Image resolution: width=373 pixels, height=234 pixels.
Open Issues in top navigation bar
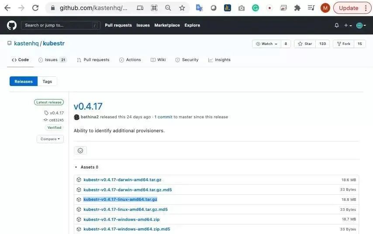click(x=143, y=25)
